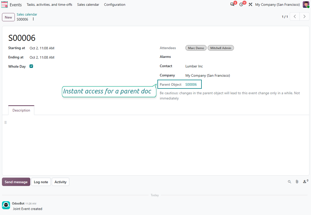
Task: Click Send message button
Action: pos(16,182)
